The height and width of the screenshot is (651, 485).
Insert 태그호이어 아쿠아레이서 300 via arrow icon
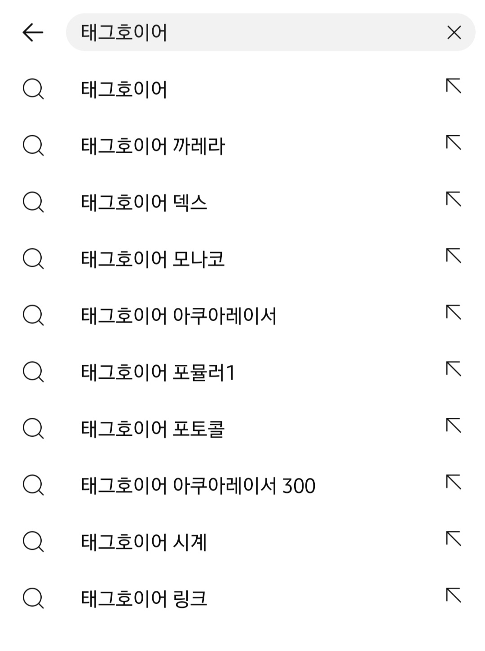tap(454, 482)
